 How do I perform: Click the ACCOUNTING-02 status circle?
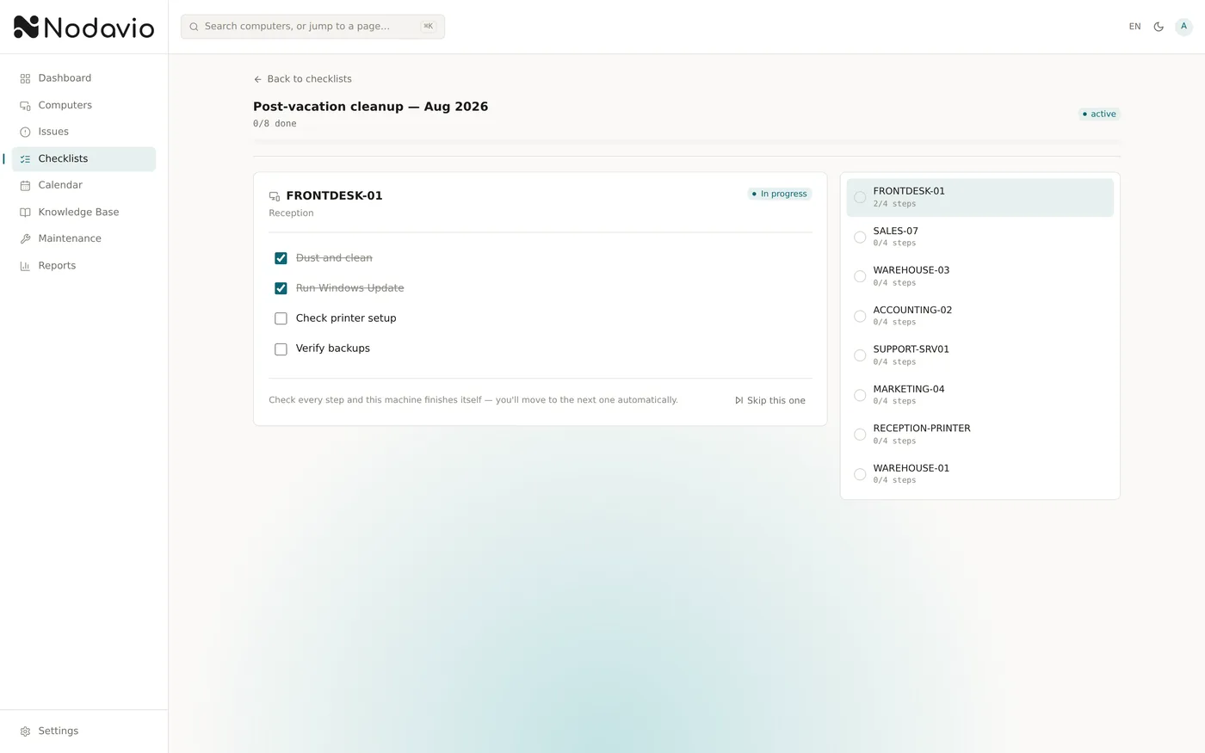point(860,316)
